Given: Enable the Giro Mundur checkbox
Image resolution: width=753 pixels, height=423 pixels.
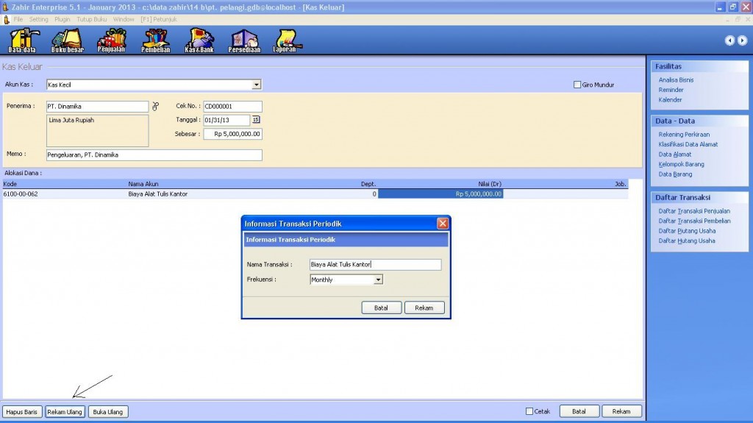Looking at the screenshot, I should pyautogui.click(x=577, y=85).
